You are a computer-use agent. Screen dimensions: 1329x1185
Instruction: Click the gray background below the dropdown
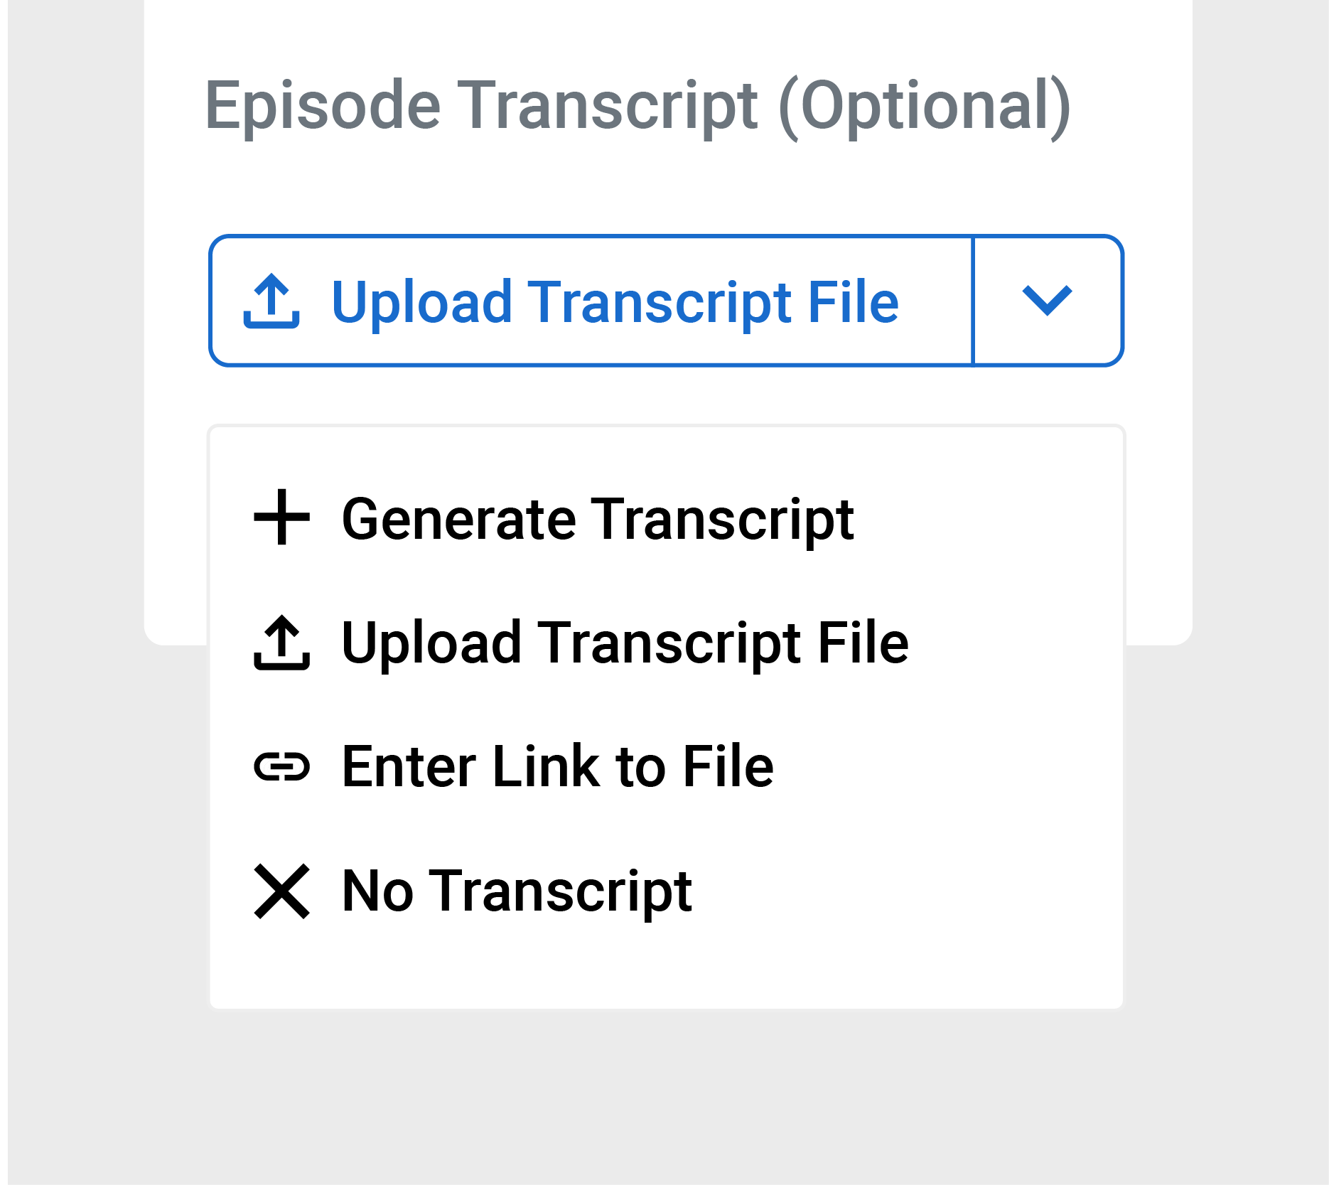667,1095
